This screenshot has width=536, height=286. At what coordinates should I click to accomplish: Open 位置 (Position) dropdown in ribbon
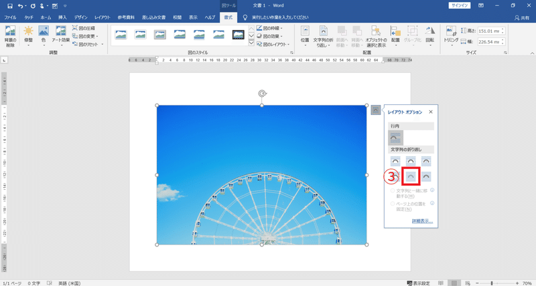click(305, 36)
